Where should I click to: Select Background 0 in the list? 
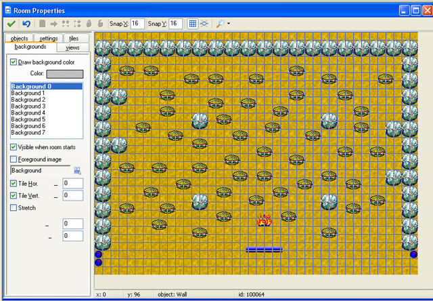pyautogui.click(x=47, y=86)
